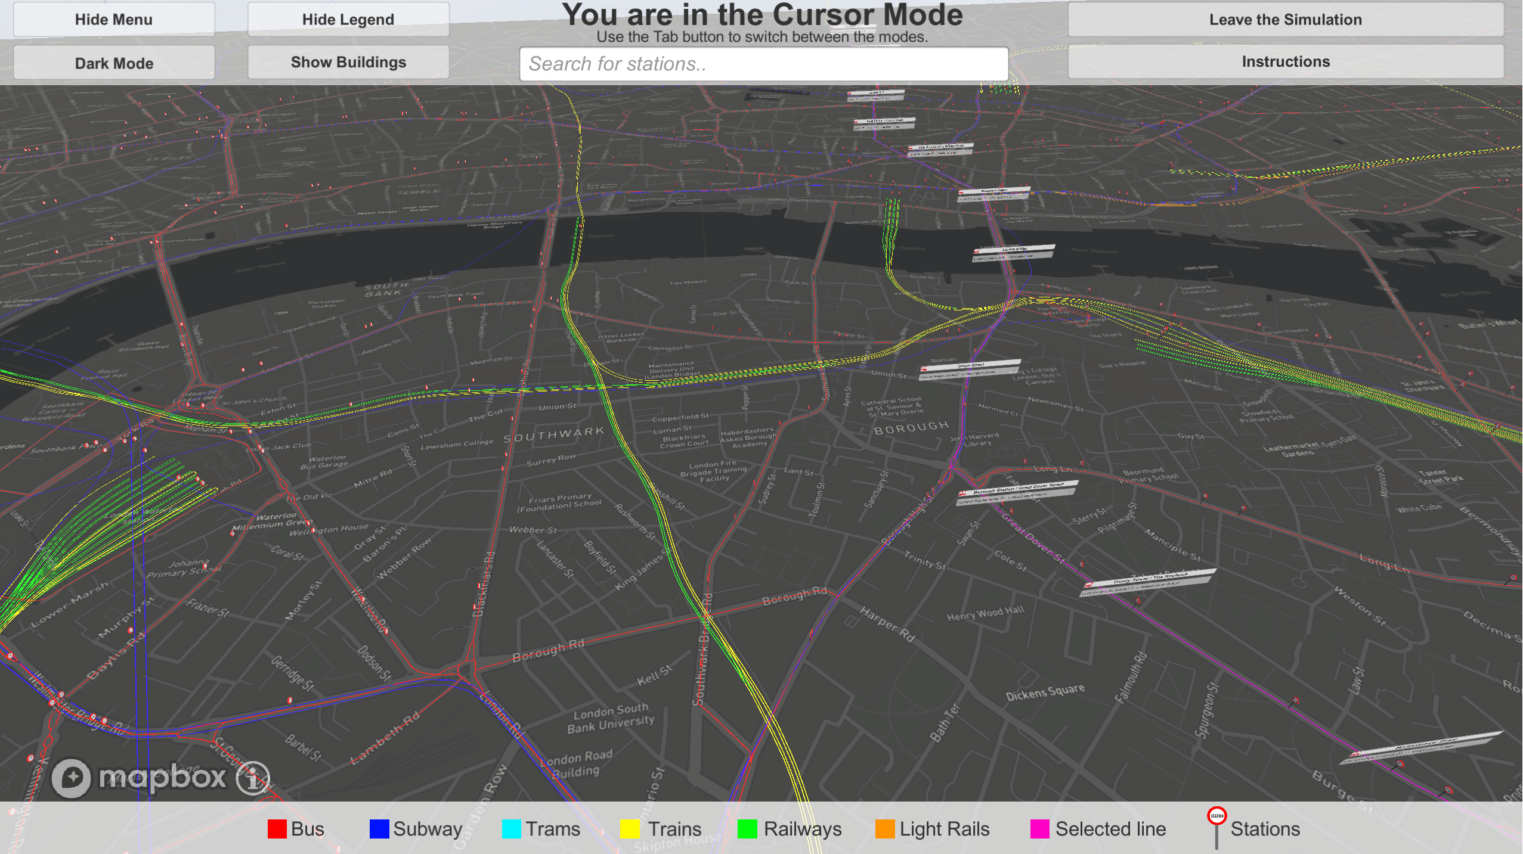Click the Mapbox logo icon
This screenshot has height=854, width=1523.
click(x=71, y=777)
